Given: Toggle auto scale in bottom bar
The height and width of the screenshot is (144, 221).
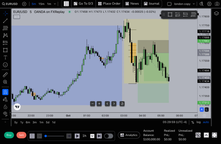Looking at the screenshot, I should coord(206,122).
